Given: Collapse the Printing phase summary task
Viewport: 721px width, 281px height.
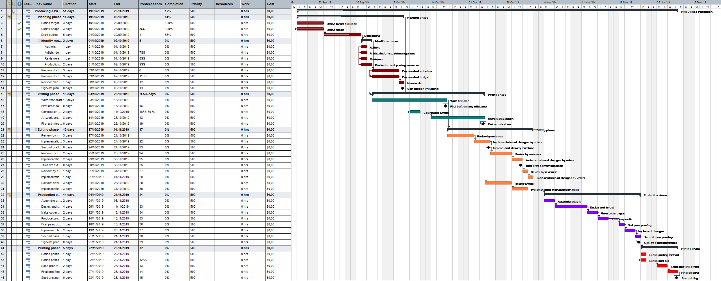Looking at the screenshot, I should click(x=36, y=248).
